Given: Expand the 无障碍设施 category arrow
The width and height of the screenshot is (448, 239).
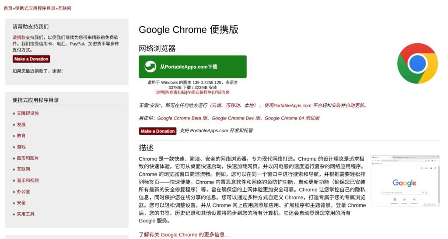Looking at the screenshot, I should pyautogui.click(x=14, y=113).
